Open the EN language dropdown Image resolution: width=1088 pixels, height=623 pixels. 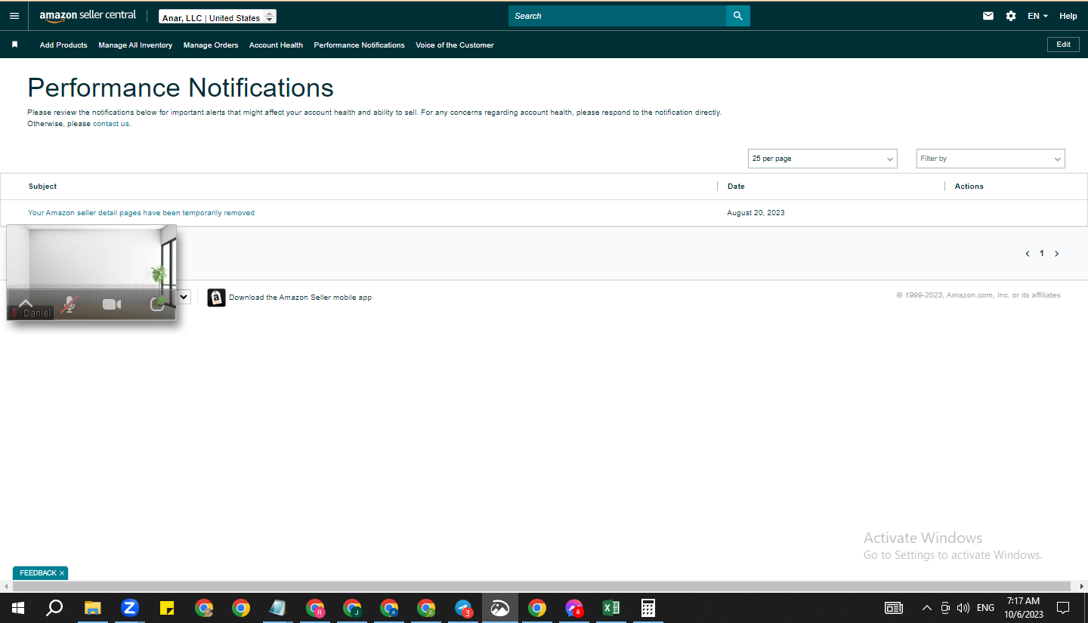tap(1037, 16)
